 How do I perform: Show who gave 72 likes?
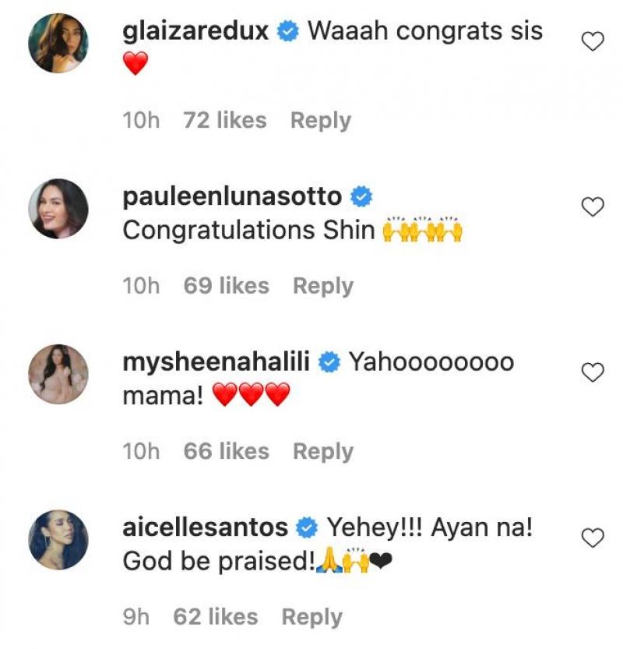pyautogui.click(x=224, y=121)
